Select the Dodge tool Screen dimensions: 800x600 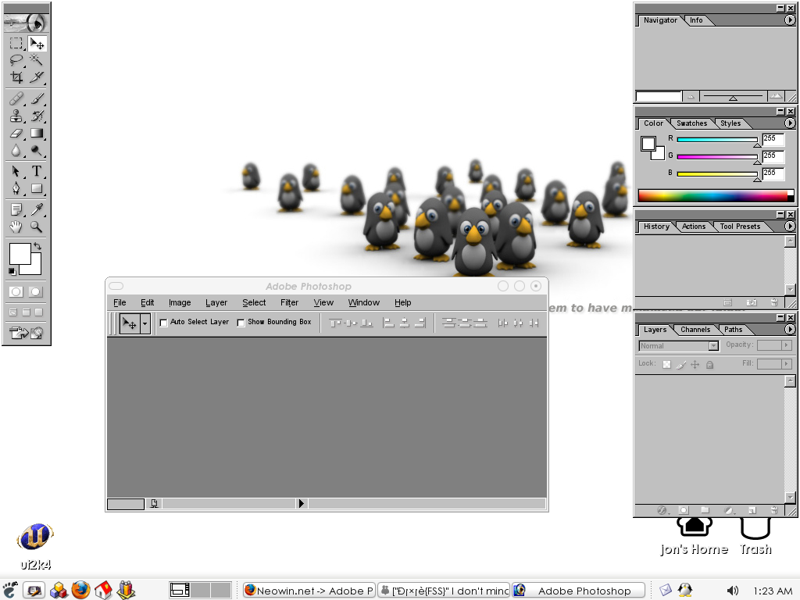pyautogui.click(x=37, y=151)
